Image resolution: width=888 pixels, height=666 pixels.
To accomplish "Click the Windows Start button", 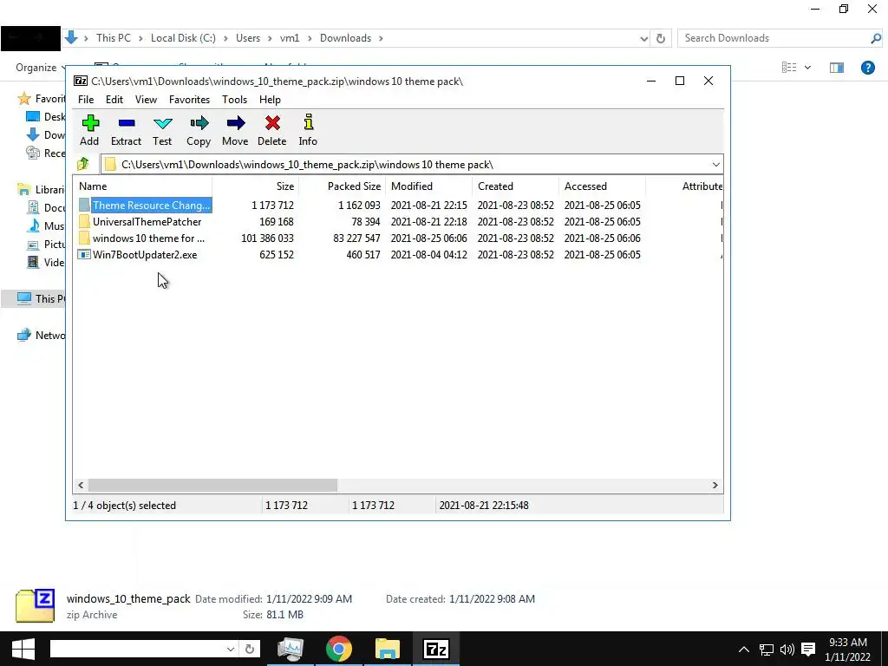I will click(23, 649).
